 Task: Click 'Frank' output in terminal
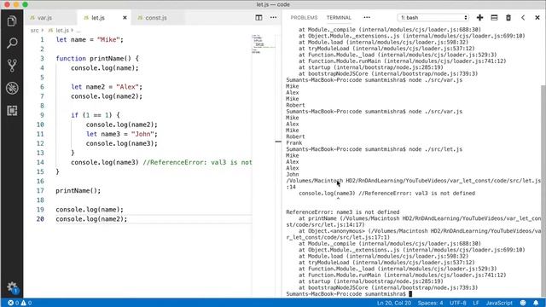pyautogui.click(x=294, y=142)
